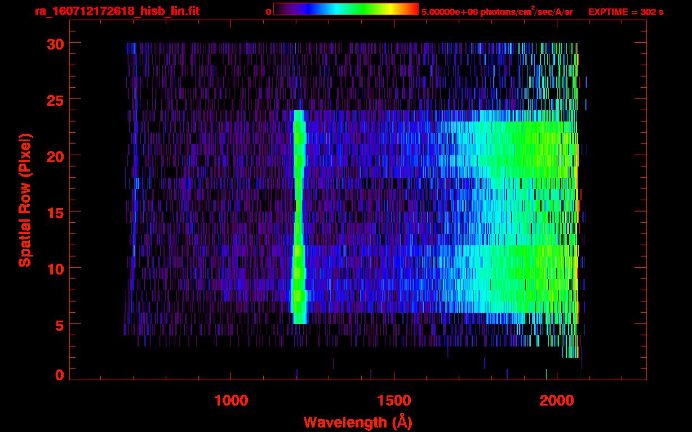Select the EXPTIME = 302 s text
This screenshot has height=432, width=692.
tap(626, 12)
